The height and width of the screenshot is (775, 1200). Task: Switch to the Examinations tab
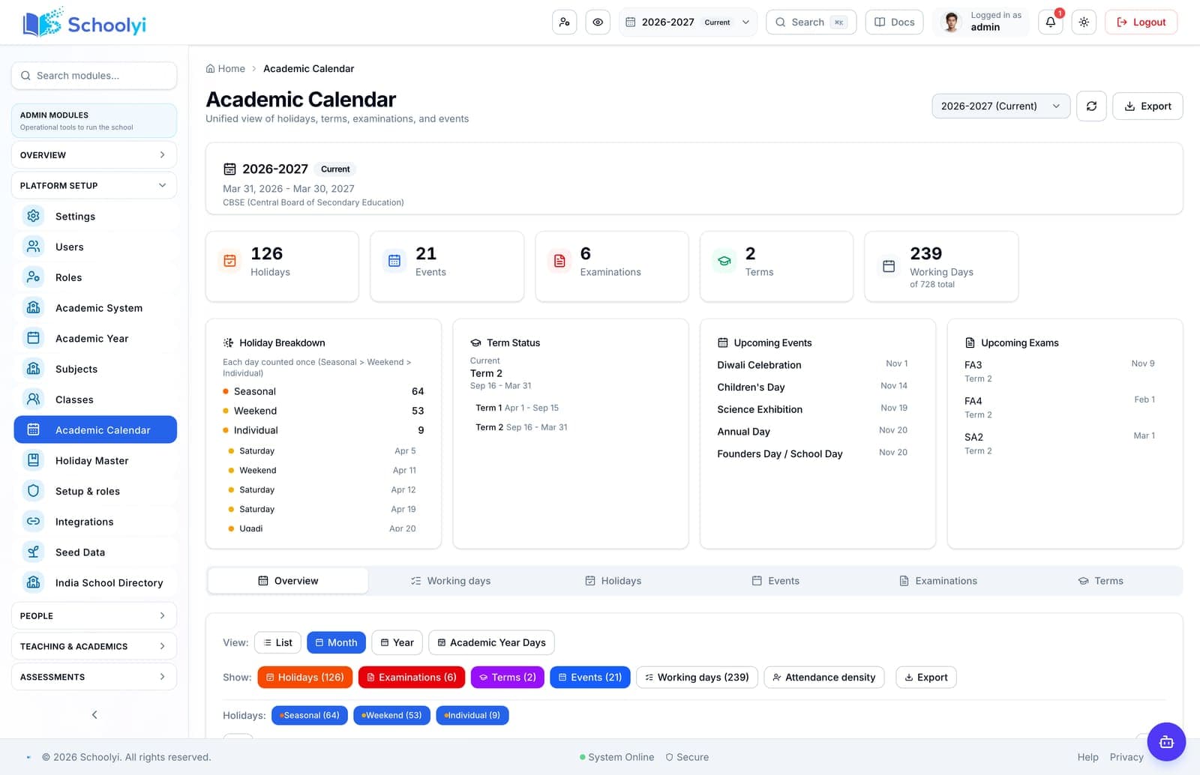(x=938, y=581)
